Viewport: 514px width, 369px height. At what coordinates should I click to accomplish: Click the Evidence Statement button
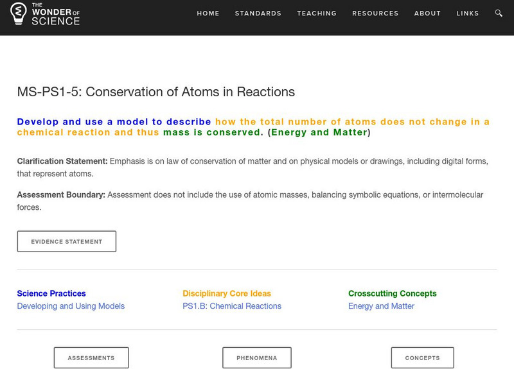pos(67,242)
